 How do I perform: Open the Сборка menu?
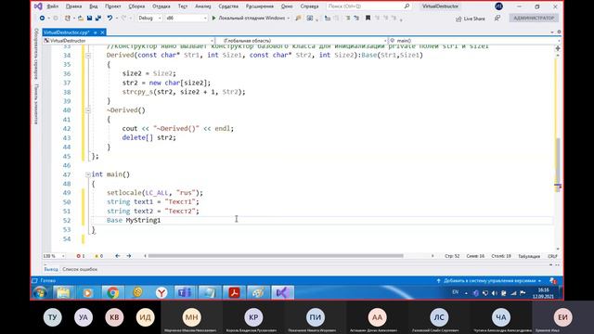coord(136,6)
